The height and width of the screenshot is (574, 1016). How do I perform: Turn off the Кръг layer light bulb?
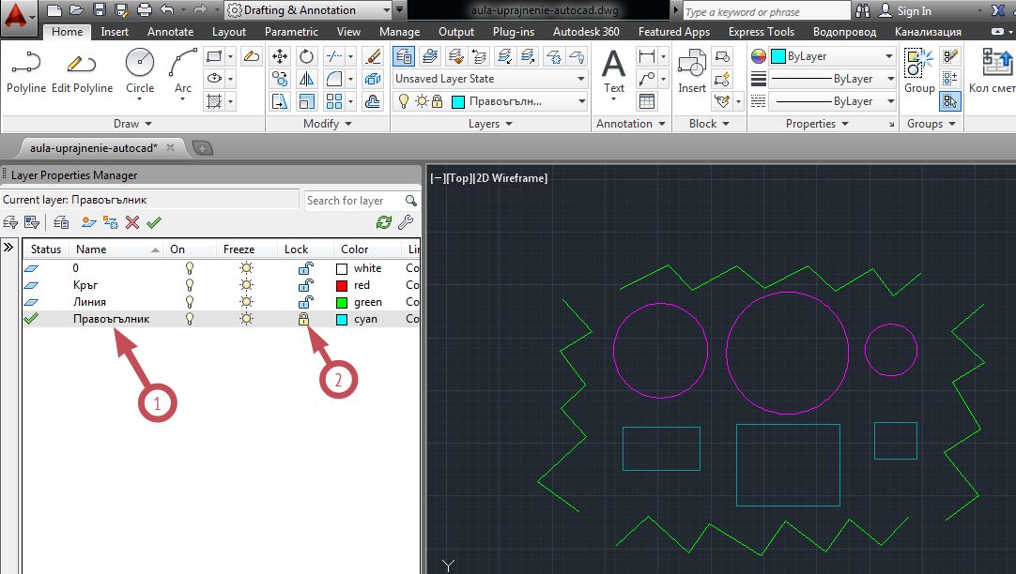click(x=189, y=285)
